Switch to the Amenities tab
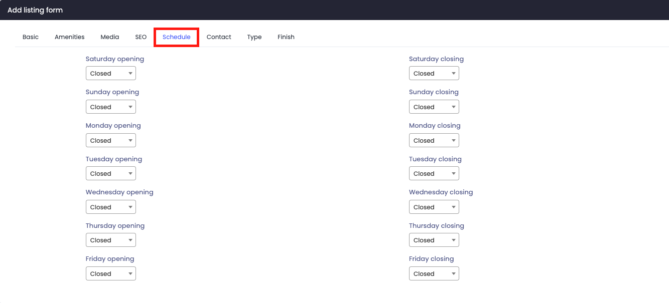This screenshot has height=303, width=669. point(70,37)
